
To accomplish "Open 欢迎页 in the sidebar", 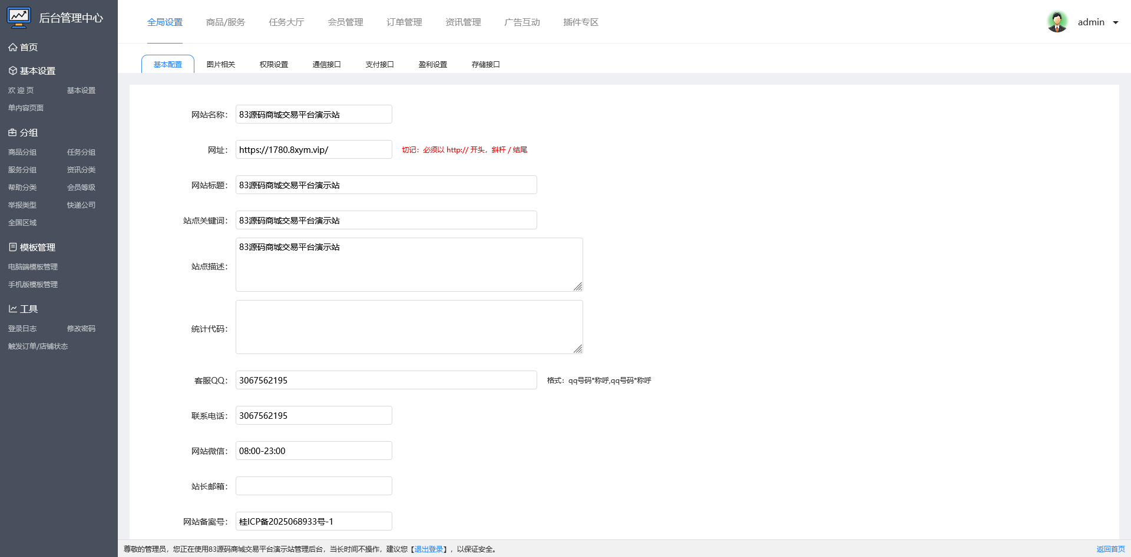I will click(x=21, y=91).
